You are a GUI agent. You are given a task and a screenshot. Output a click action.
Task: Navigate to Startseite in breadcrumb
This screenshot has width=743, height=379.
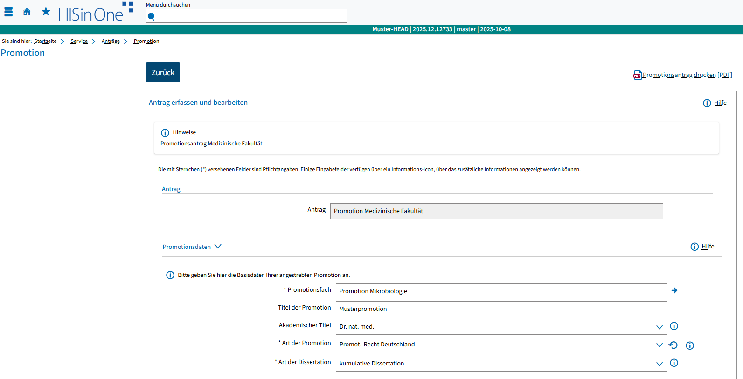coord(45,41)
